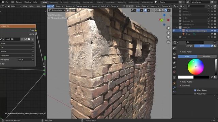This screenshot has width=218, height=122.
Task: Open the Stroke dropdown
Action: coord(95,6)
